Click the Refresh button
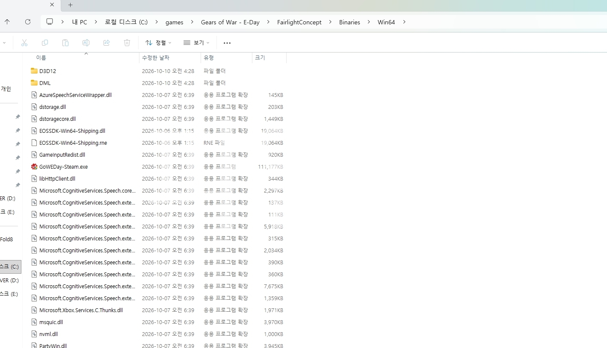The image size is (607, 348). [28, 22]
